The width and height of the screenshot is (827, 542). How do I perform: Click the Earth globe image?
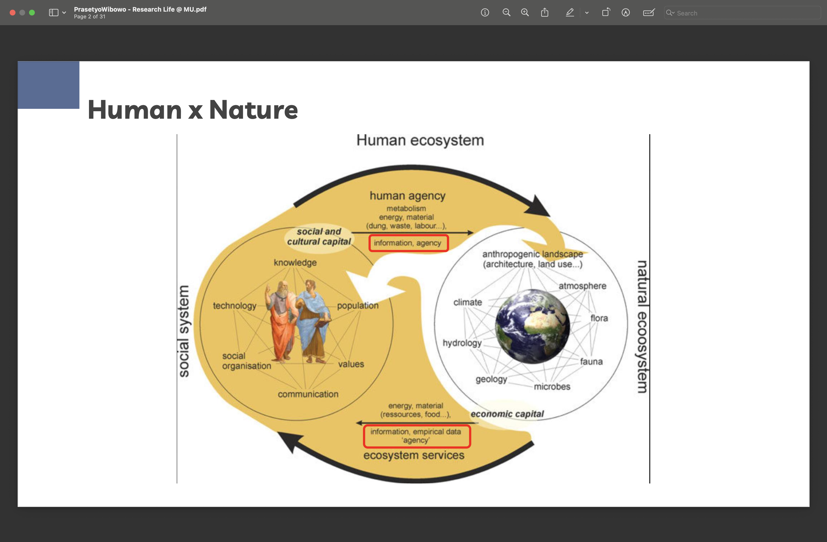(532, 326)
